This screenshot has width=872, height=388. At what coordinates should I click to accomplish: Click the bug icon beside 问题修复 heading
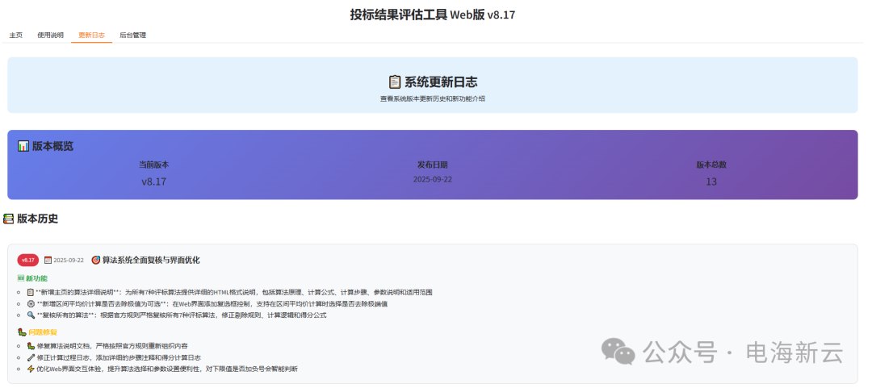click(21, 332)
